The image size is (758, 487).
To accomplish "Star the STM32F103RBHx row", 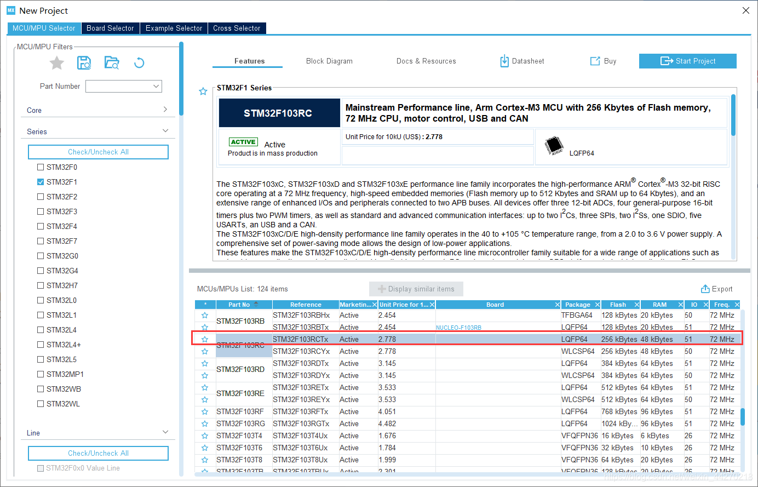I will coord(205,316).
